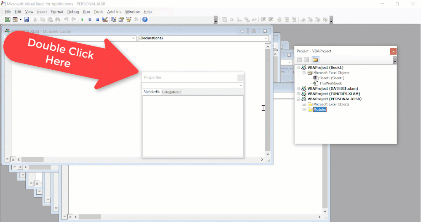
Task: Click the Indent icon in Edit toolbar
Action: pos(263,20)
